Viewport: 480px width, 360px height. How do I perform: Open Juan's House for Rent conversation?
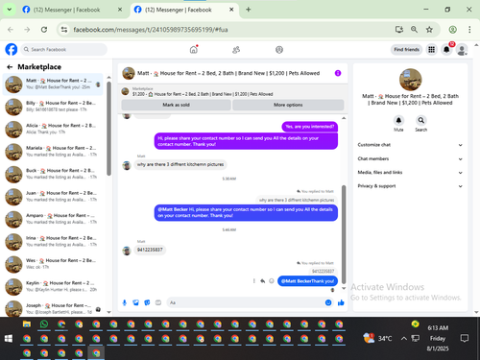pyautogui.click(x=53, y=197)
